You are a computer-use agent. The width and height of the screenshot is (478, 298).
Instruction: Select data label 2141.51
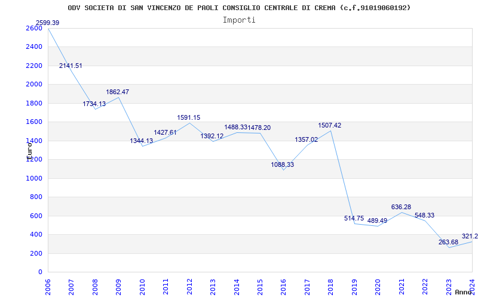tap(71, 66)
